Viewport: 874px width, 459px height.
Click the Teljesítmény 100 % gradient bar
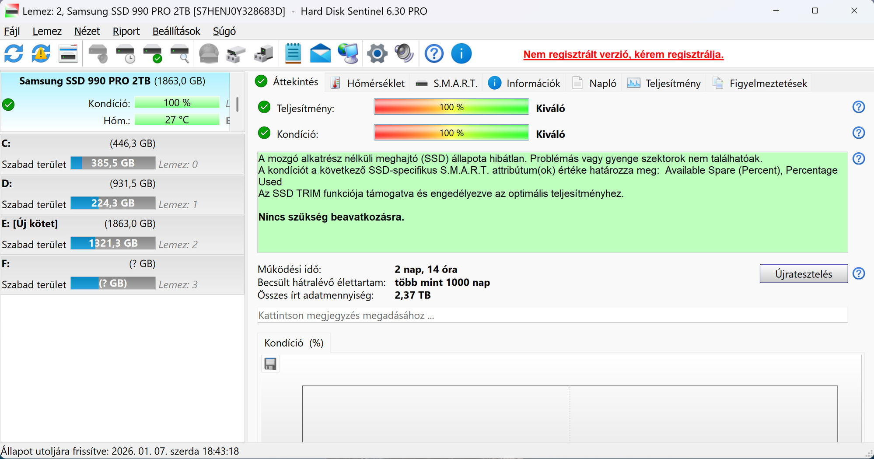tap(451, 107)
